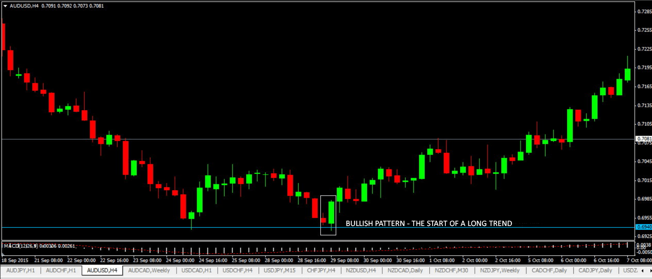Go to the CHFJPY,H4 tab

click(x=321, y=270)
